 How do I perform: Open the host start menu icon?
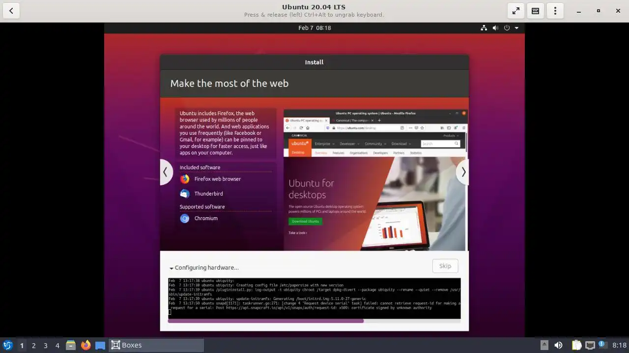coord(7,345)
